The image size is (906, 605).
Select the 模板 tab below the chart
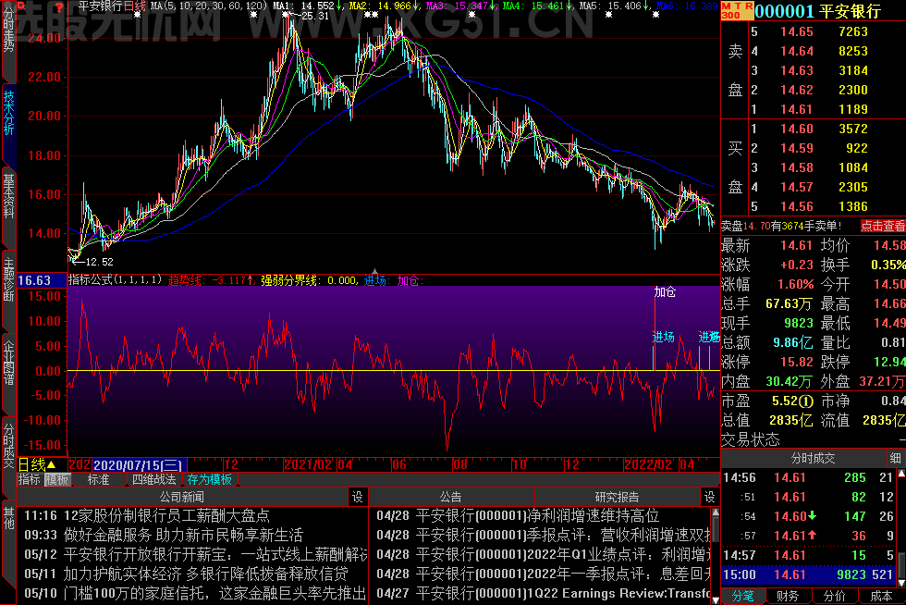57,479
